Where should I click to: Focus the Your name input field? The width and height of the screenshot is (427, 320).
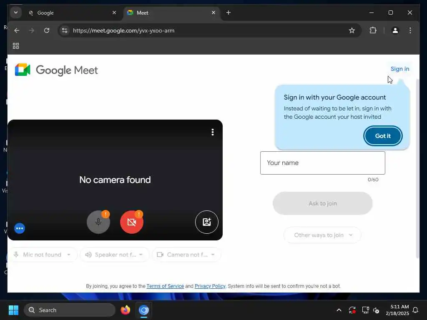click(x=322, y=163)
